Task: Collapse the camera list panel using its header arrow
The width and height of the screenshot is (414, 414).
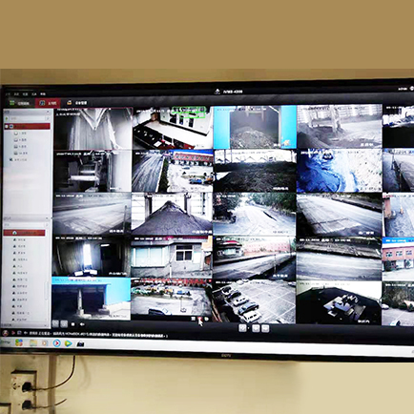Action: pos(47,218)
